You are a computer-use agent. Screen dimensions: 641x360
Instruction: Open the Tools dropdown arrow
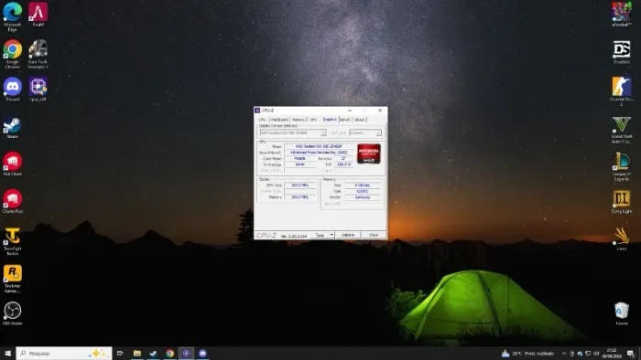point(331,235)
